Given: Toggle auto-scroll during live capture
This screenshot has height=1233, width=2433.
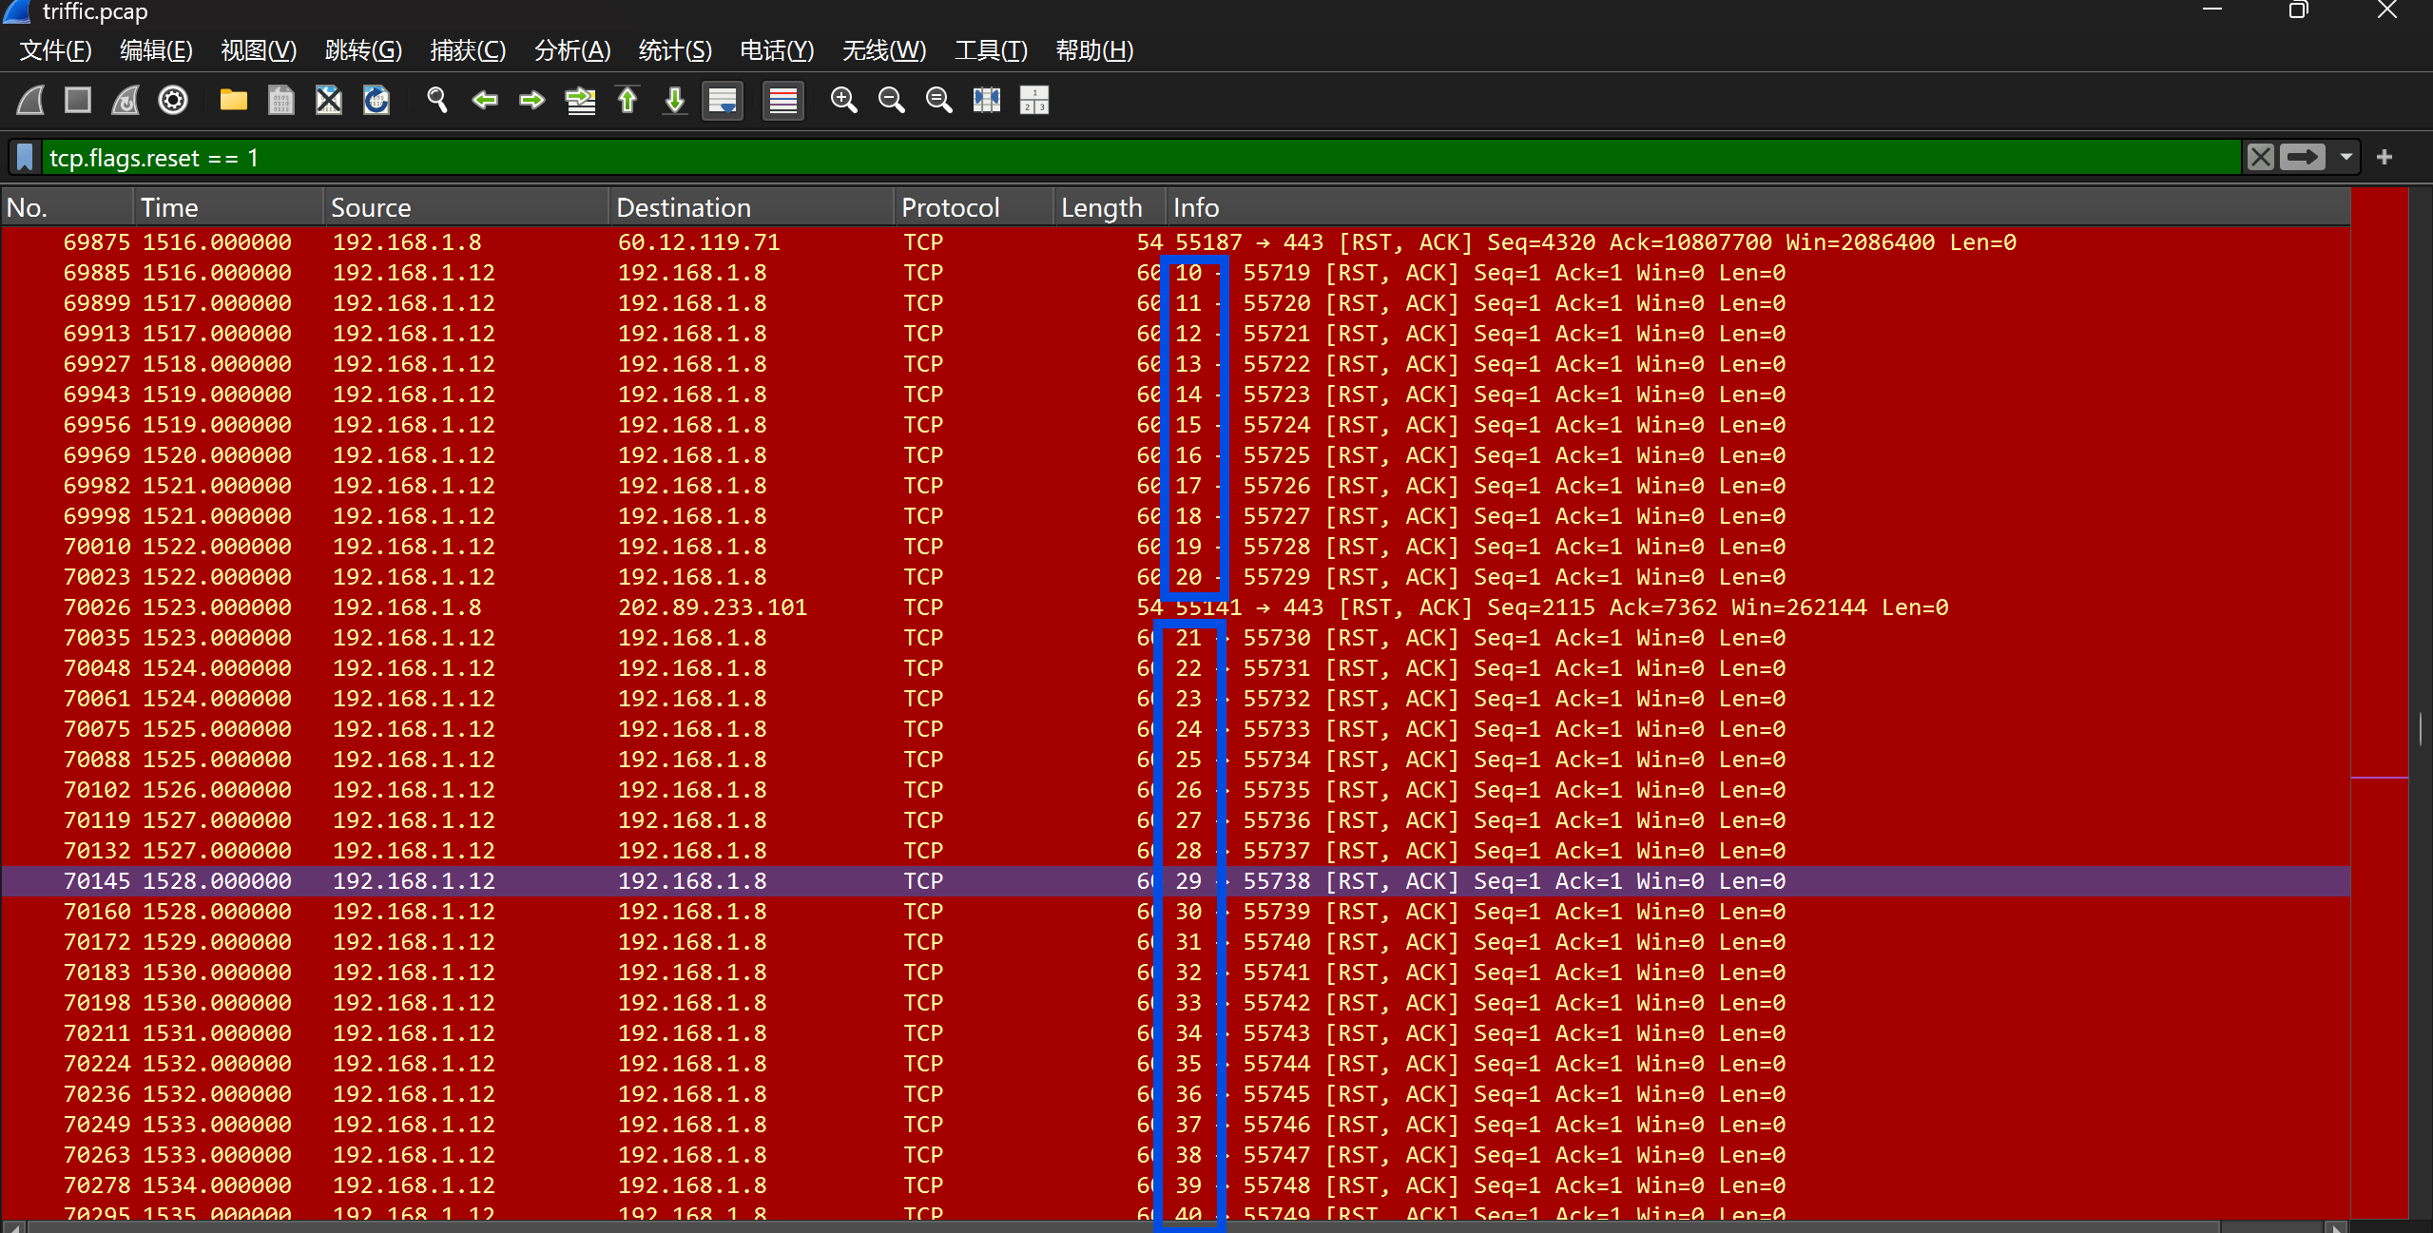Looking at the screenshot, I should [723, 100].
